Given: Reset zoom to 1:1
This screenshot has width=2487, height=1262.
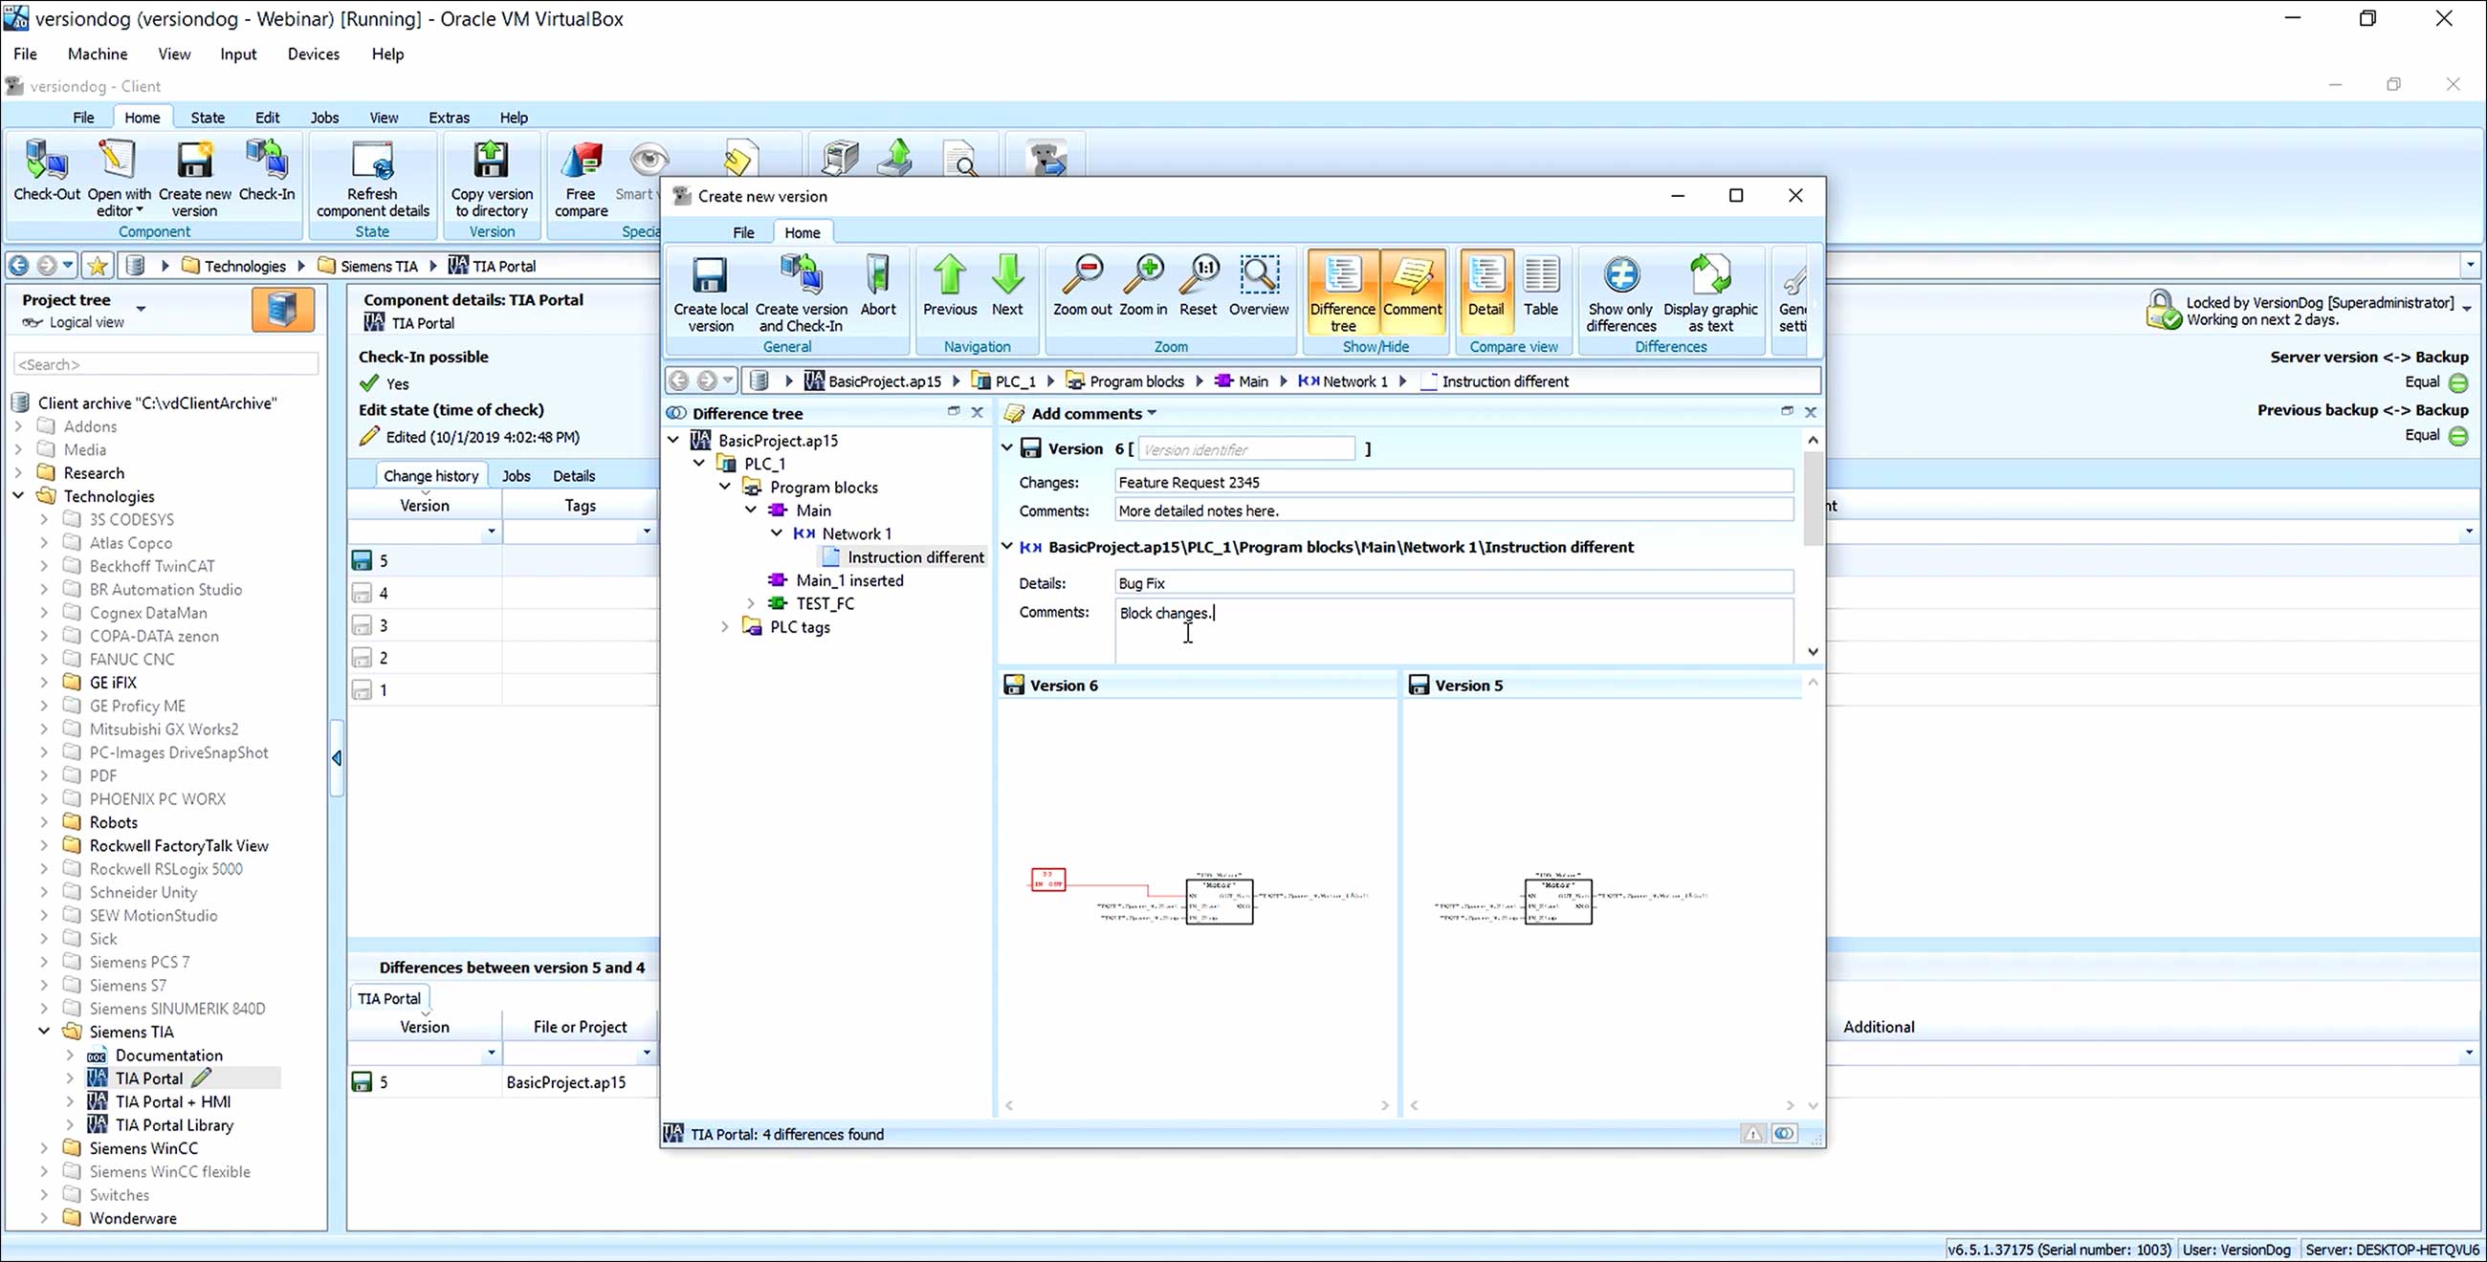Looking at the screenshot, I should 1199,285.
